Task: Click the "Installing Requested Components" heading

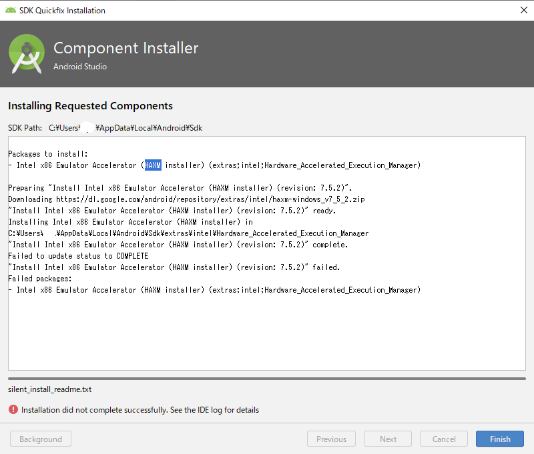Action: pyautogui.click(x=90, y=106)
